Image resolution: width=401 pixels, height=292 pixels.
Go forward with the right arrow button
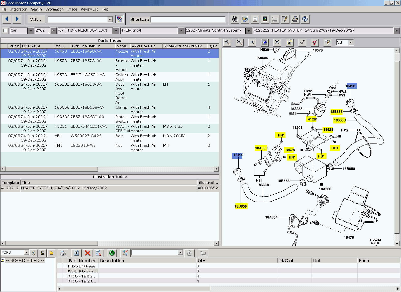[x=17, y=19]
